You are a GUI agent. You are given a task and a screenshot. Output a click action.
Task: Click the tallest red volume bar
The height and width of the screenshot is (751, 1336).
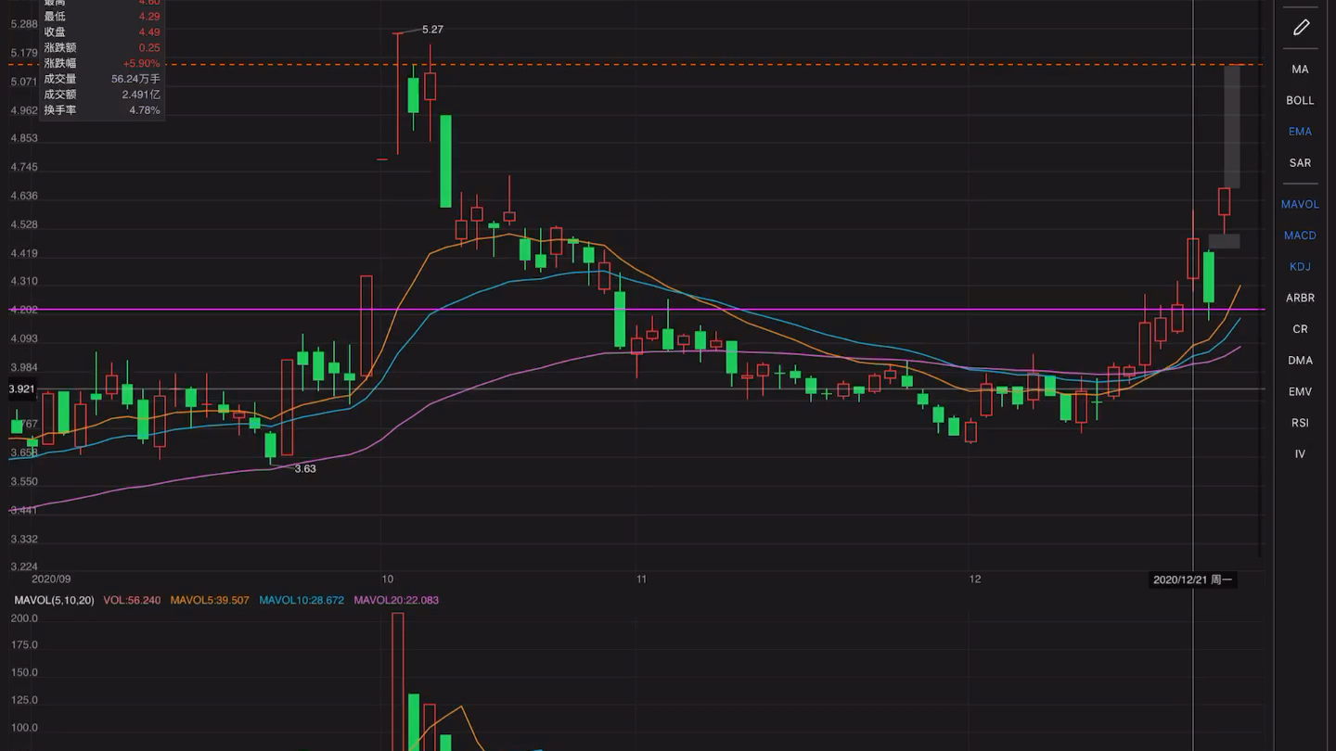pos(397,681)
